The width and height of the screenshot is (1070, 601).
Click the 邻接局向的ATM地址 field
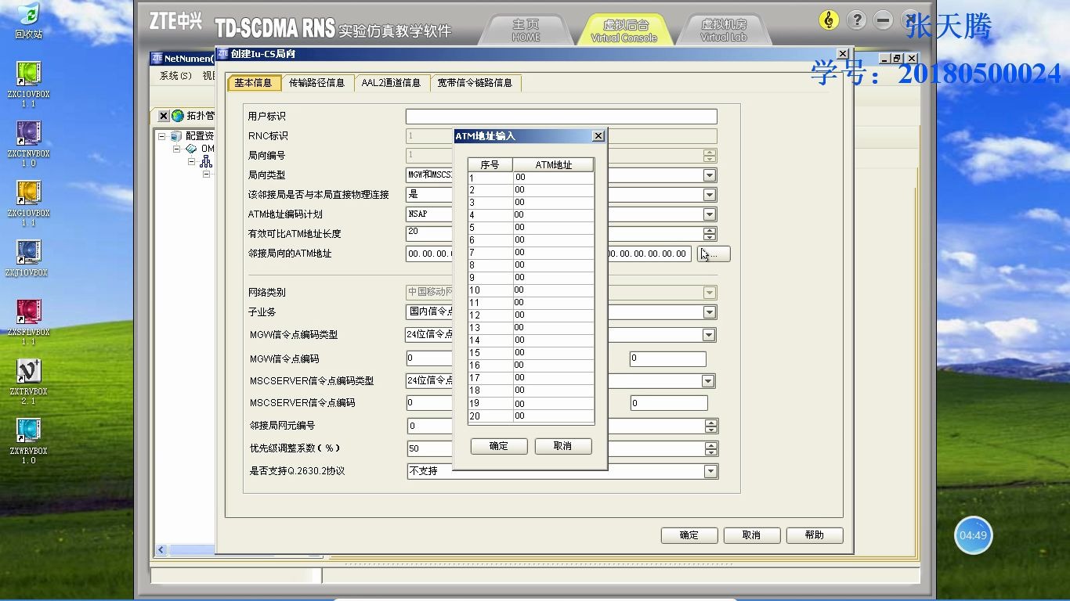tap(548, 254)
